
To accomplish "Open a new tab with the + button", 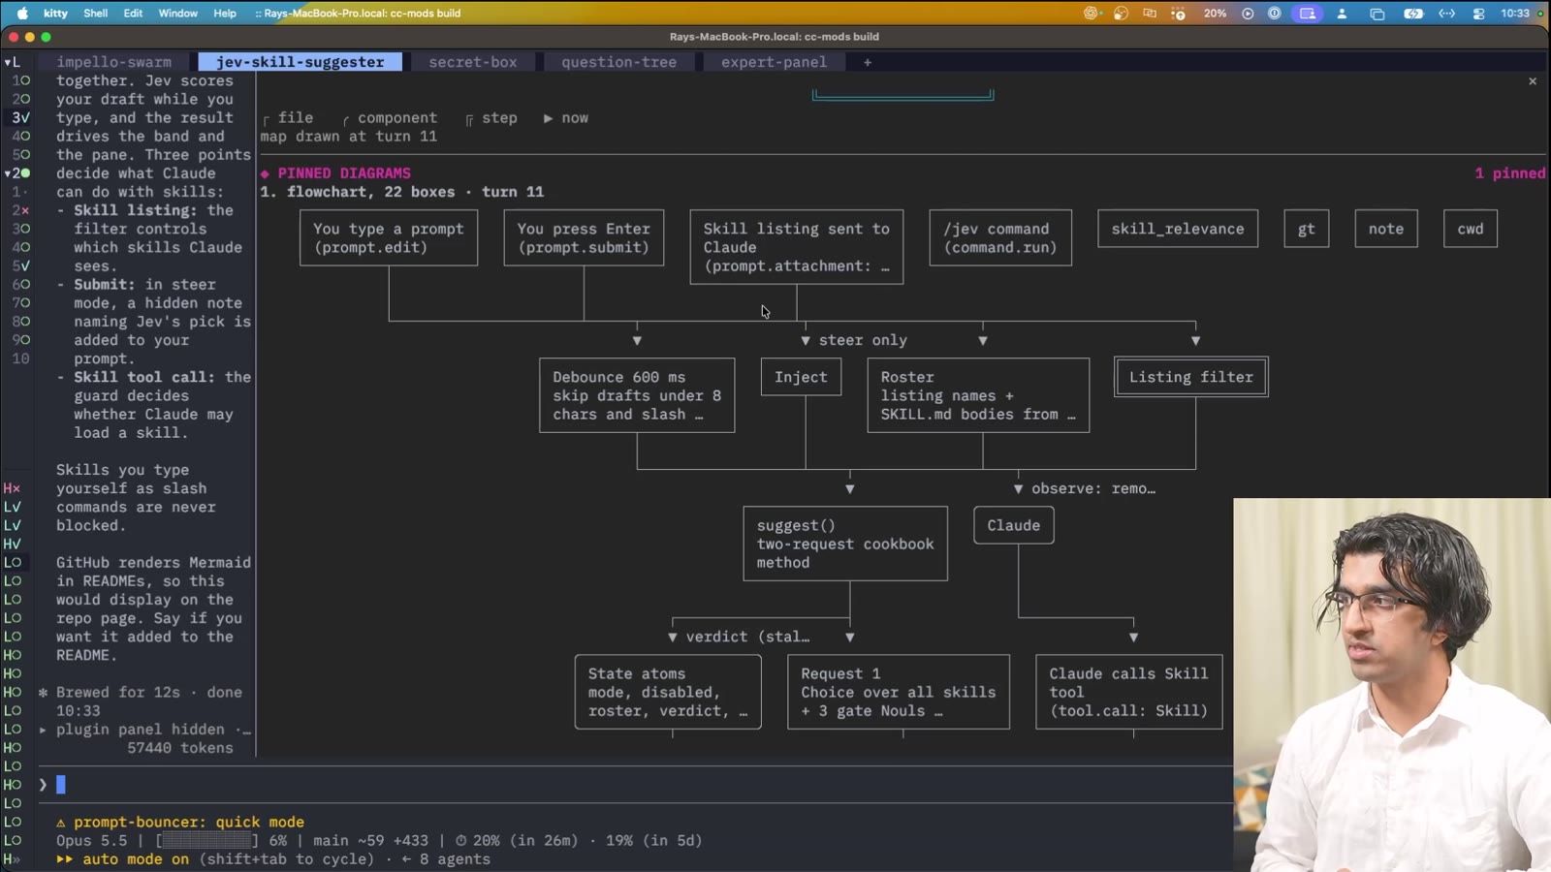I will click(x=868, y=62).
